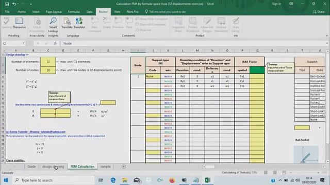Switch to Page Layout view in the status bar
The height and width of the screenshot is (185, 330).
pyautogui.click(x=275, y=173)
